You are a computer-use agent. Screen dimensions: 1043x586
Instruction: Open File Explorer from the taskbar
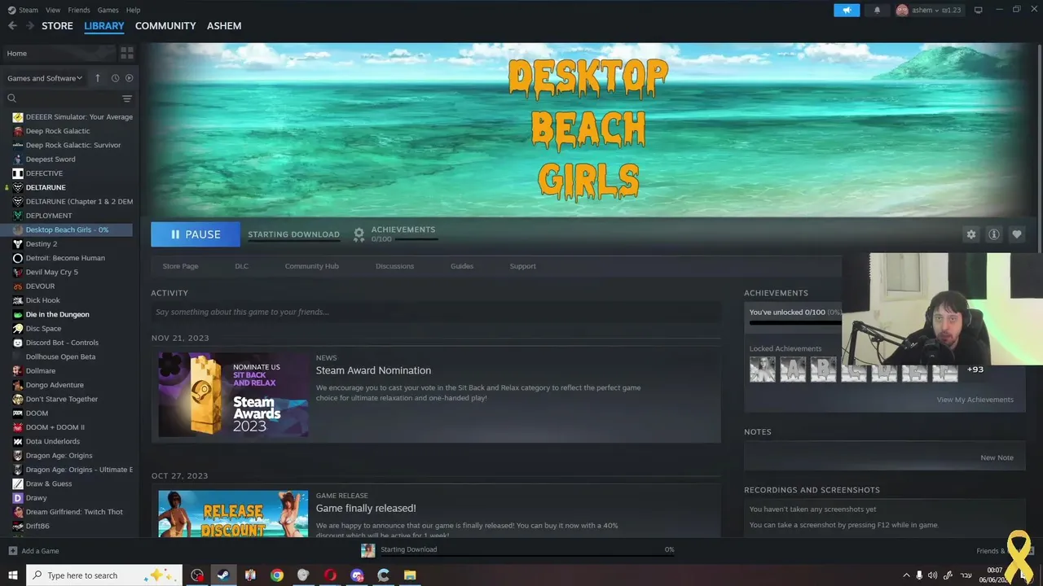point(410,575)
